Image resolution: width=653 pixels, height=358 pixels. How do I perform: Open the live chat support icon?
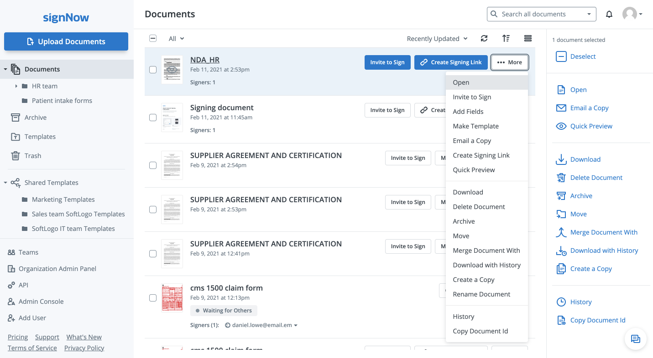tap(635, 338)
